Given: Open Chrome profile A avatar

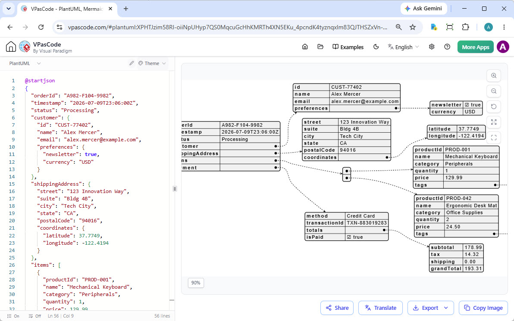Looking at the screenshot, I should point(489,27).
